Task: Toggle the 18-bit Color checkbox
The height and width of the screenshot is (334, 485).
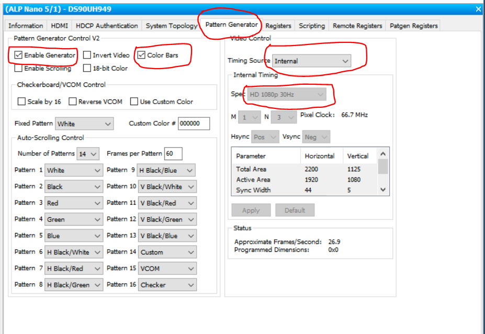Action: [x=86, y=68]
